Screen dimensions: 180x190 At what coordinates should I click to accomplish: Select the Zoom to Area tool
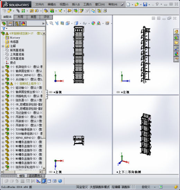tap(52, 23)
